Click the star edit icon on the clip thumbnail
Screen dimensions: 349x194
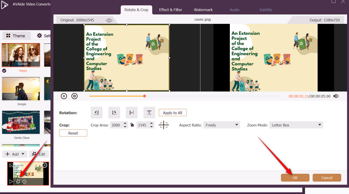[17, 181]
